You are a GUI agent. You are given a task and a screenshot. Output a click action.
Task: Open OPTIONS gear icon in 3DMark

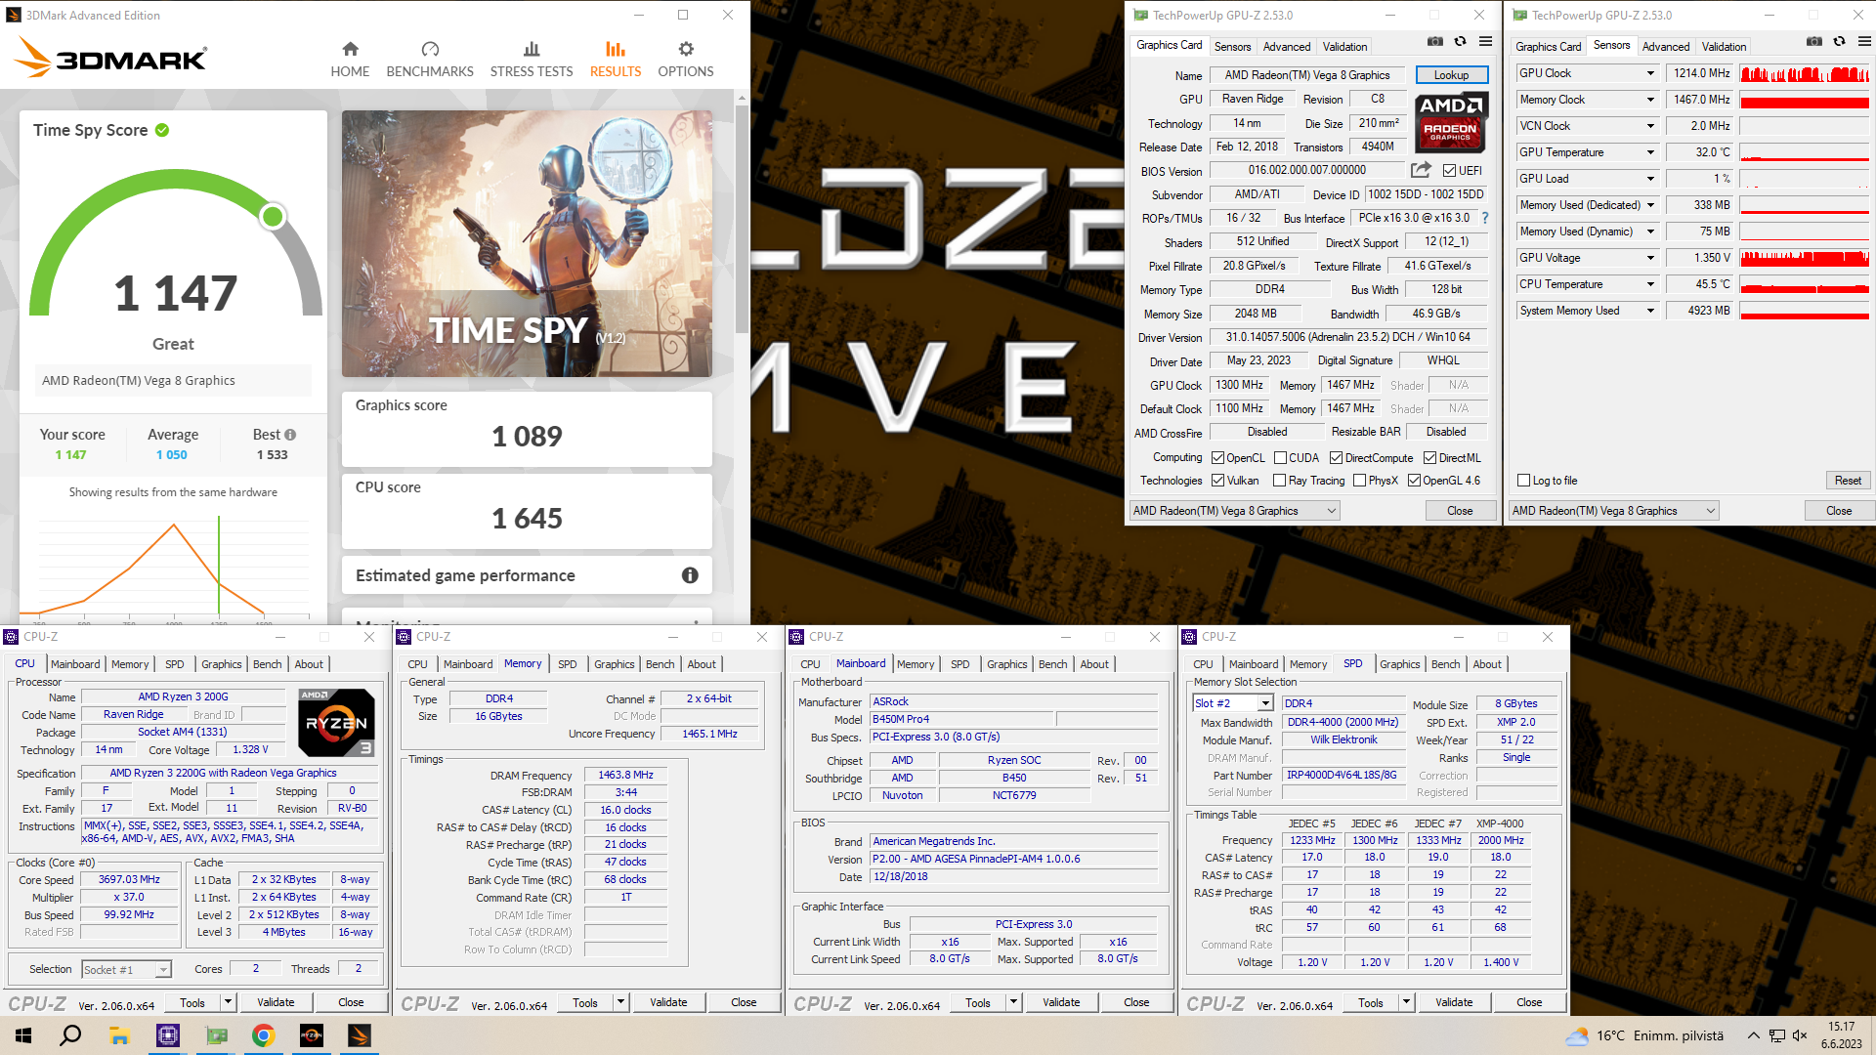pos(686,49)
